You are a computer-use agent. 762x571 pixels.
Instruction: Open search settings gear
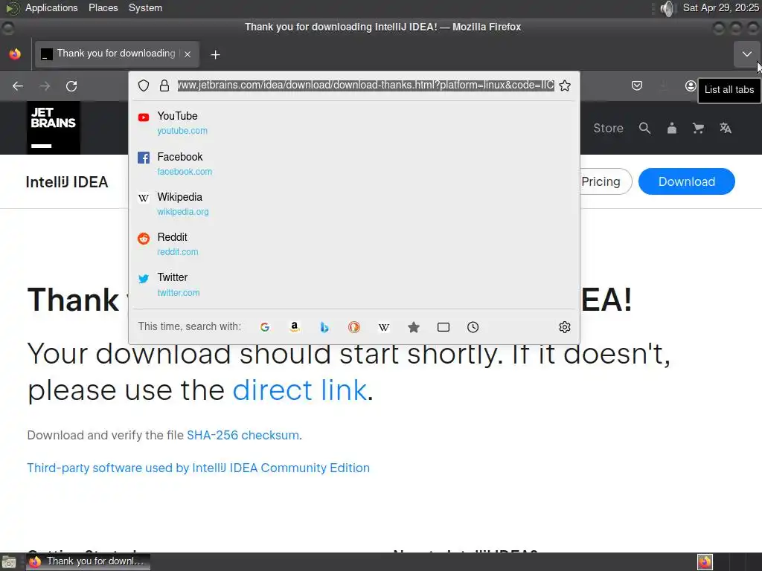[565, 327]
